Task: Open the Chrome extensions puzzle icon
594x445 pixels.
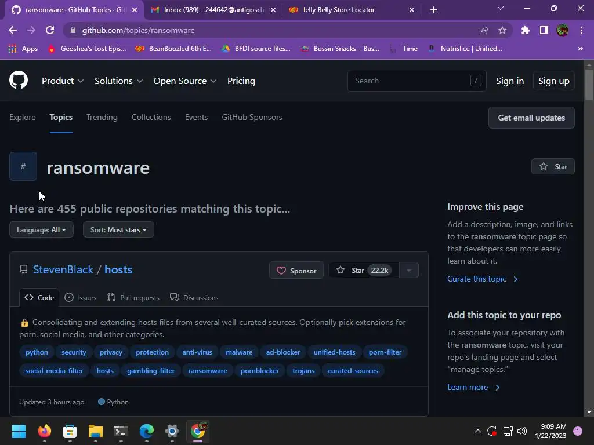Action: pyautogui.click(x=526, y=30)
